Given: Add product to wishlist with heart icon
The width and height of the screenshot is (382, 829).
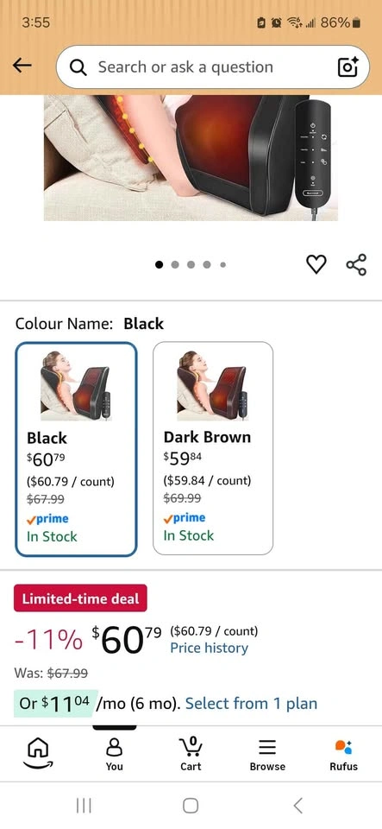Looking at the screenshot, I should point(316,264).
